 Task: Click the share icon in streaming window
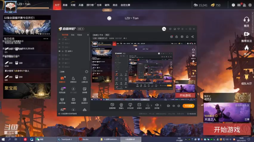[x=192, y=37]
